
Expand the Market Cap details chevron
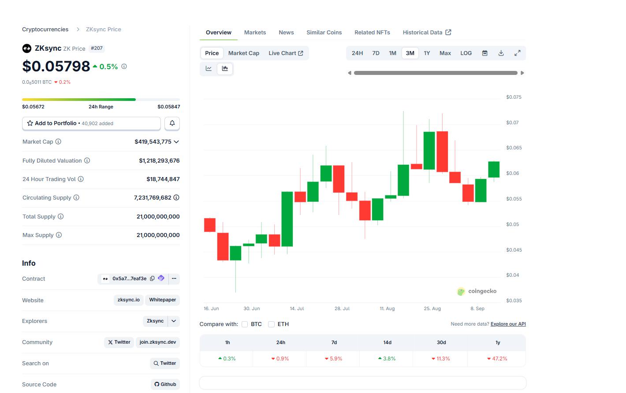pyautogui.click(x=176, y=141)
